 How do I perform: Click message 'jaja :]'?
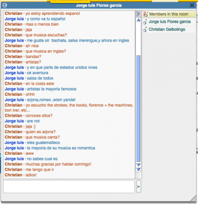[30, 127]
